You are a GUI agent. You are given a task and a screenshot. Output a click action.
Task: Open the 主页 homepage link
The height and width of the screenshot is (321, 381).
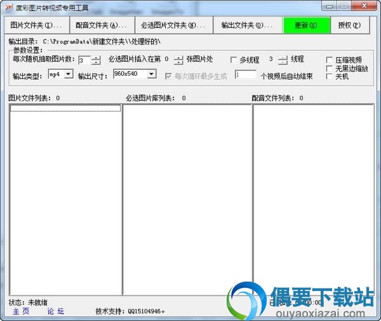21,311
